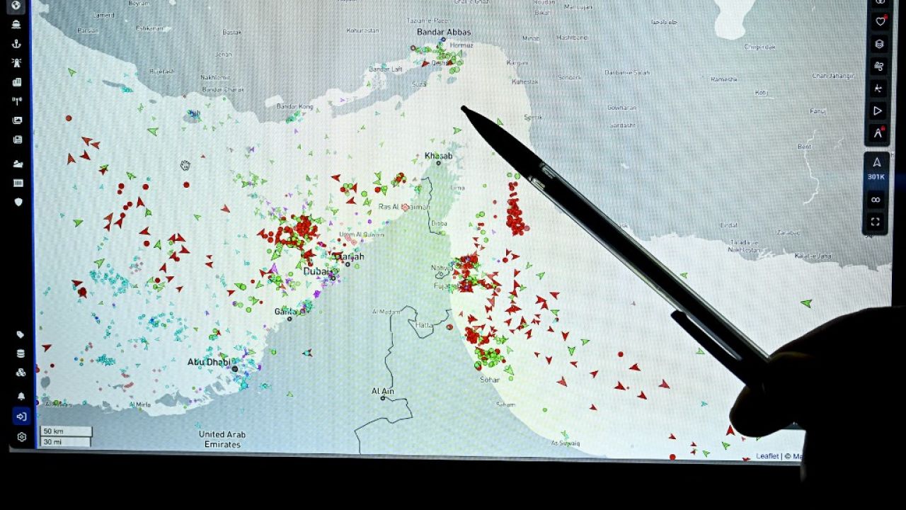This screenshot has width=906, height=510.
Task: Open the ports anchor icon
Action: [x=16, y=44]
